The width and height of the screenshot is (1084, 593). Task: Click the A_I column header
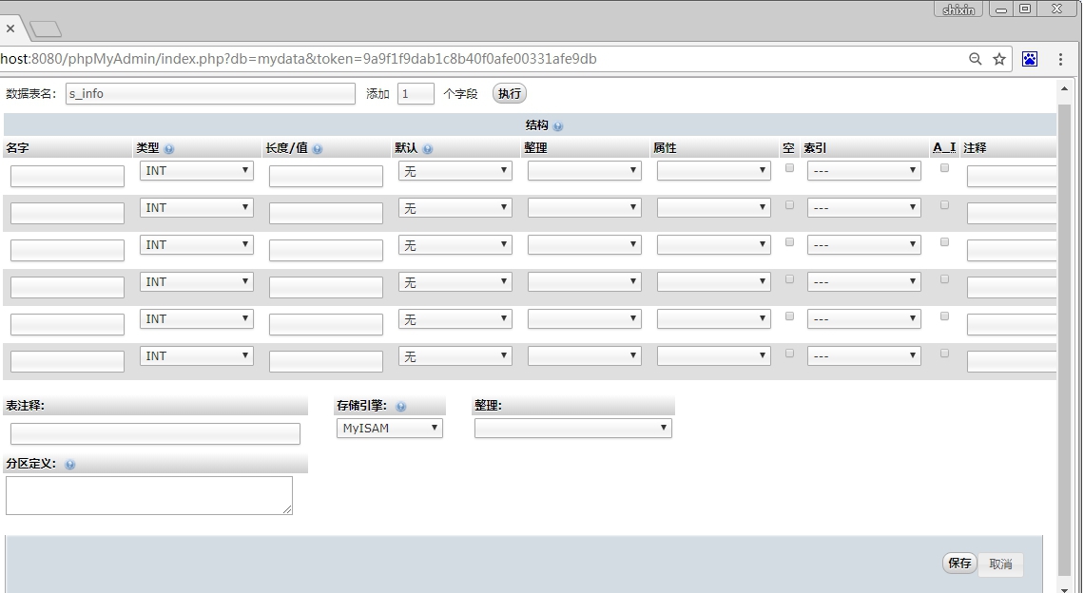pos(944,148)
